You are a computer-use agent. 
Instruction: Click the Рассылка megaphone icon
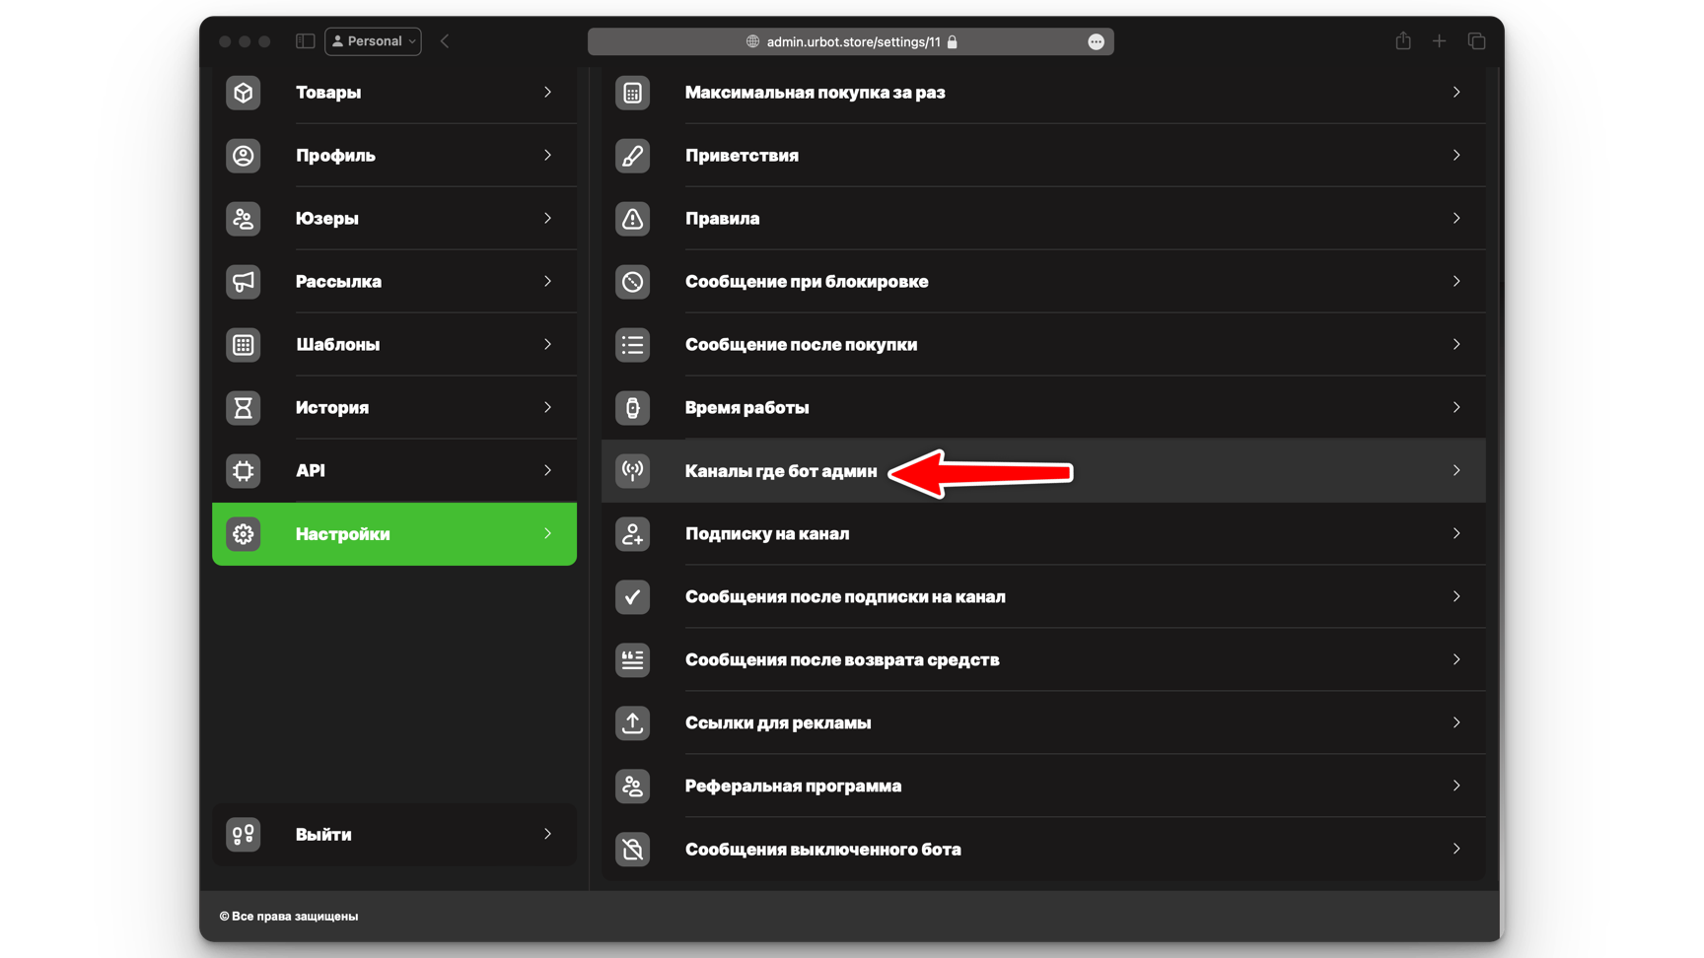tap(243, 282)
